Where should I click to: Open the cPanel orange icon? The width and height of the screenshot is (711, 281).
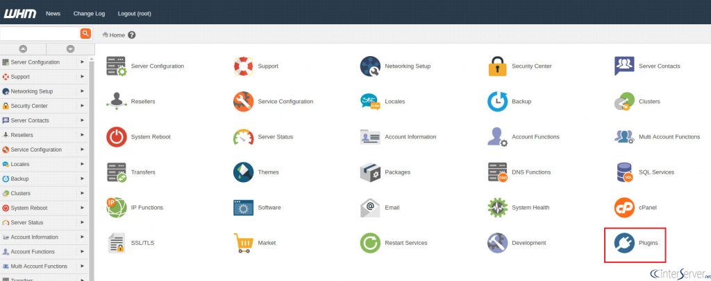(x=624, y=208)
